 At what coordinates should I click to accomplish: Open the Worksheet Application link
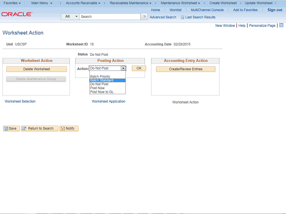click(108, 101)
